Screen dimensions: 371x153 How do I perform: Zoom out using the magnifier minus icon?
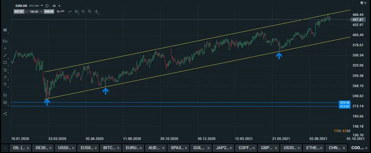pos(83,11)
